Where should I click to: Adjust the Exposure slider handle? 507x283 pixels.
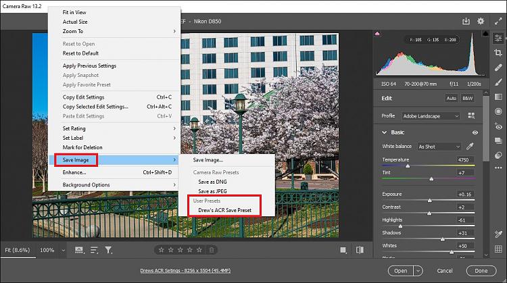429,201
